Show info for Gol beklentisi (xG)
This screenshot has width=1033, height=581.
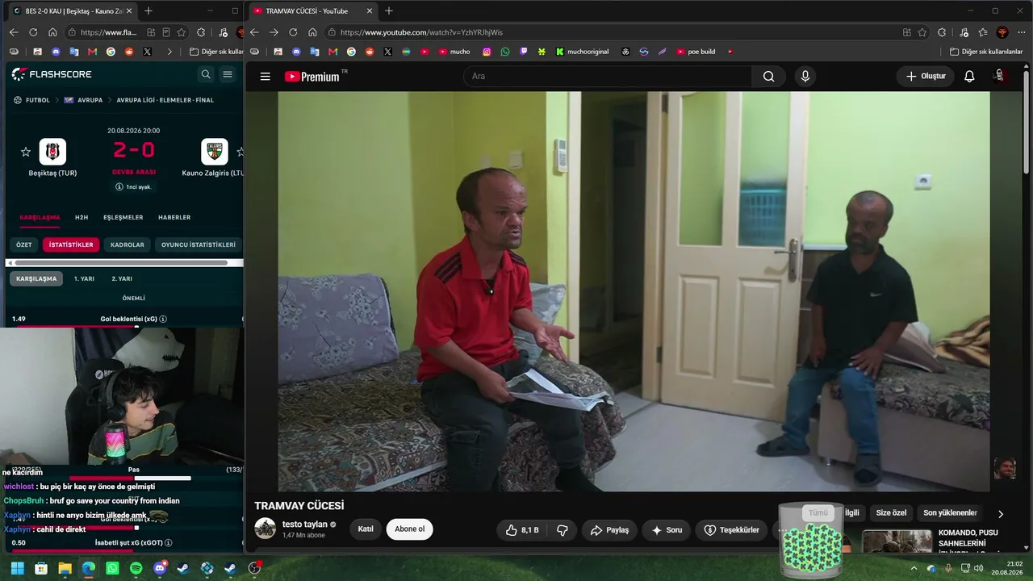163,319
